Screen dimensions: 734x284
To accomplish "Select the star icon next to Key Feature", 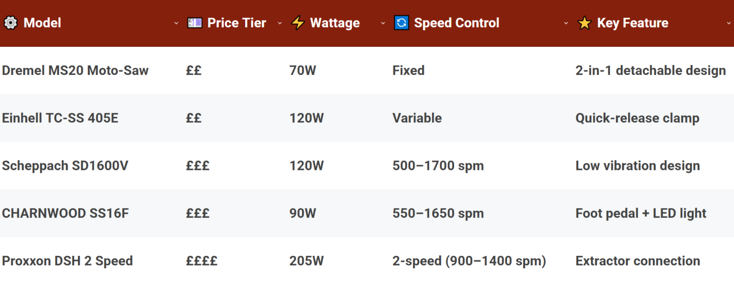I will point(585,22).
